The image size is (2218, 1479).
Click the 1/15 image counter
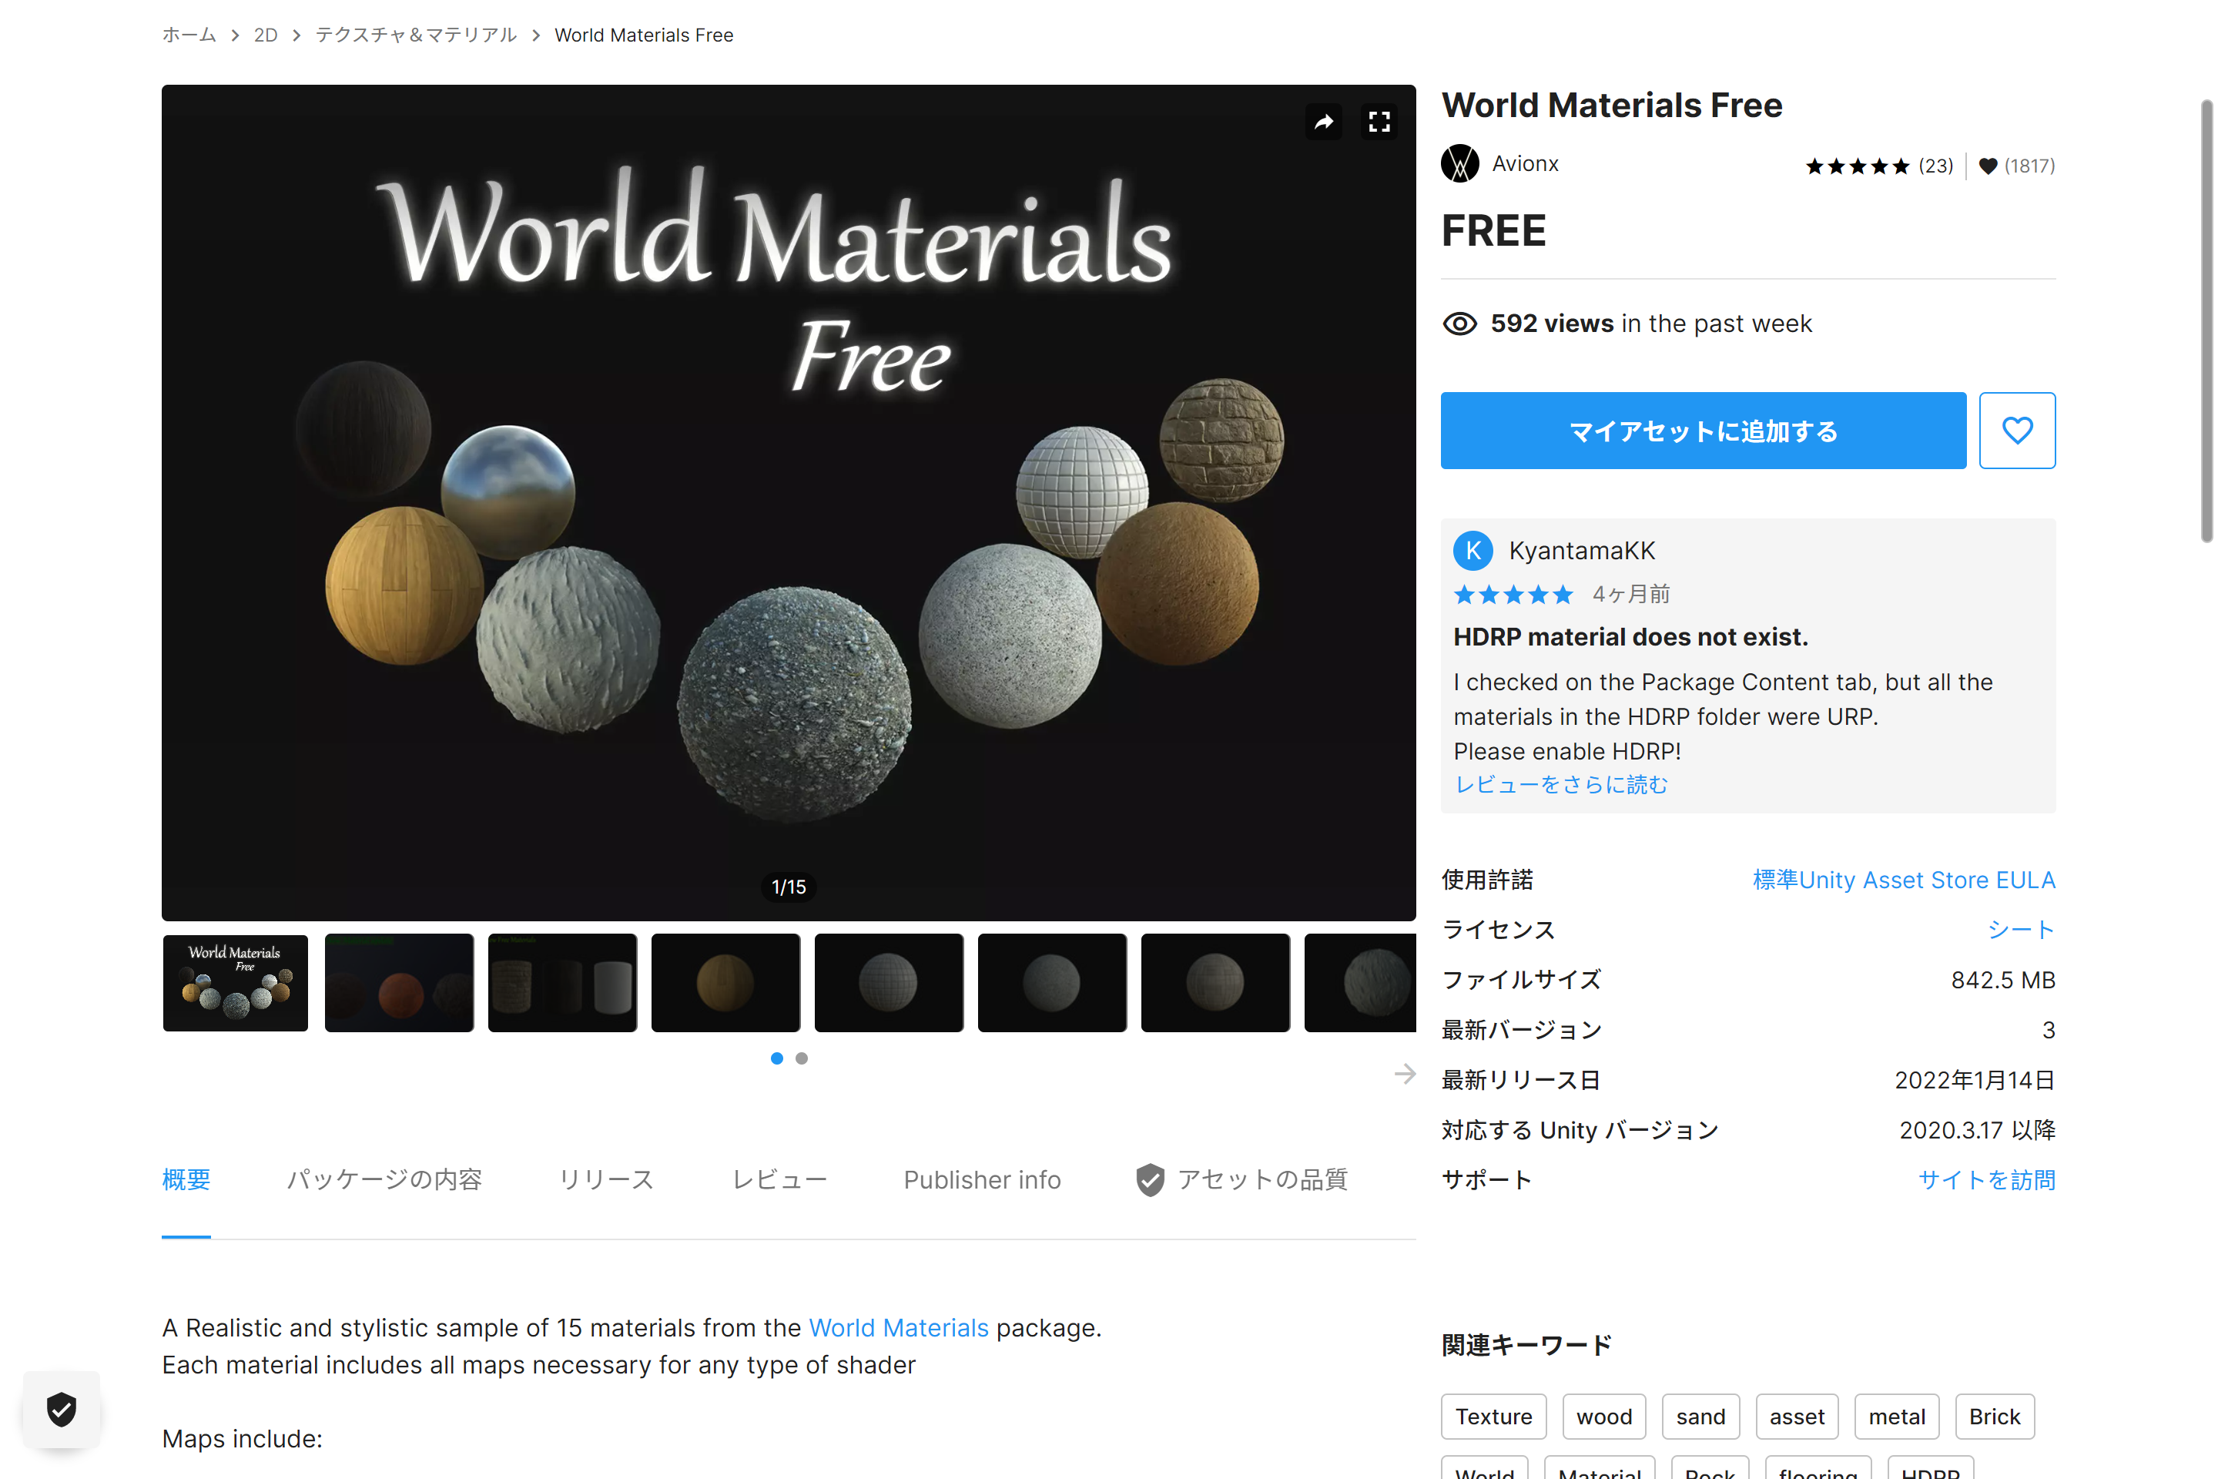point(789,888)
